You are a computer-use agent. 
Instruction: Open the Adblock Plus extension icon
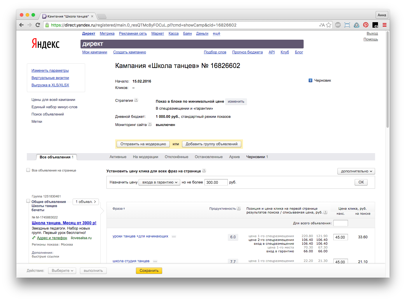pos(338,25)
